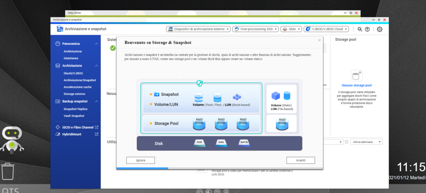Open Vault Snapshot in the sidebar
The height and width of the screenshot is (193, 426).
coord(74,116)
